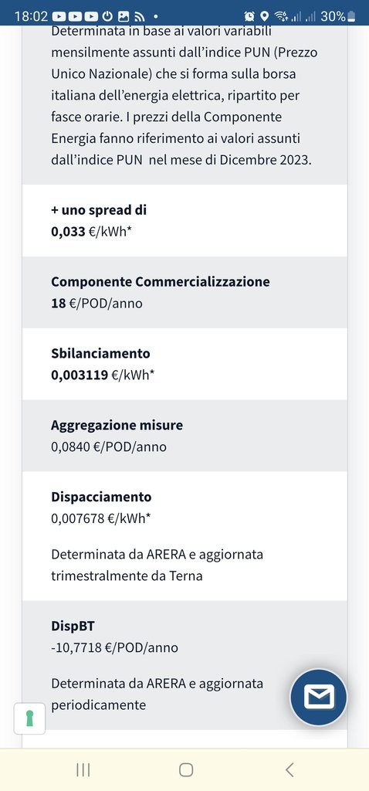Go back with the navigation chevron
The image size is (369, 791).
click(289, 769)
